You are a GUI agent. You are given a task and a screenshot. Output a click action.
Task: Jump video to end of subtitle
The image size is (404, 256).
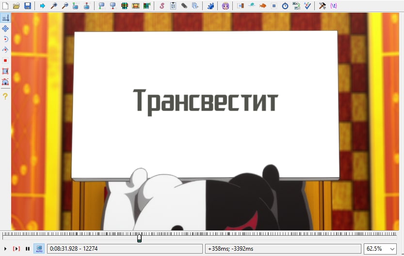point(87,6)
